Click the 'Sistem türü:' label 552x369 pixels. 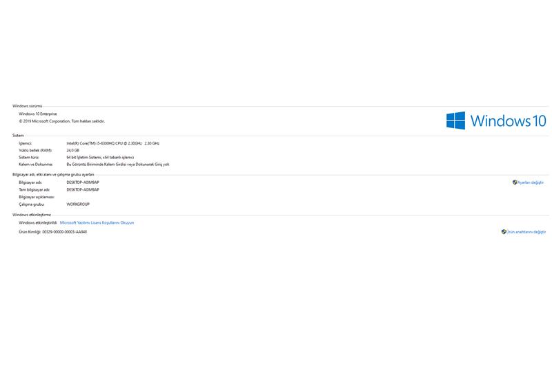click(x=29, y=157)
